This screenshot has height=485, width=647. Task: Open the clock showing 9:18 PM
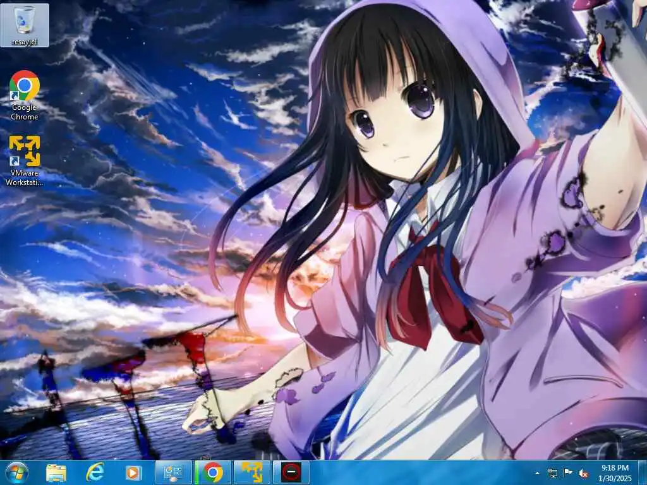[x=615, y=473]
